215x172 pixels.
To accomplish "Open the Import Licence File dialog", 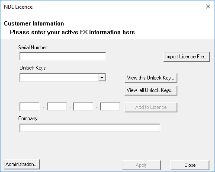I will [x=186, y=57].
